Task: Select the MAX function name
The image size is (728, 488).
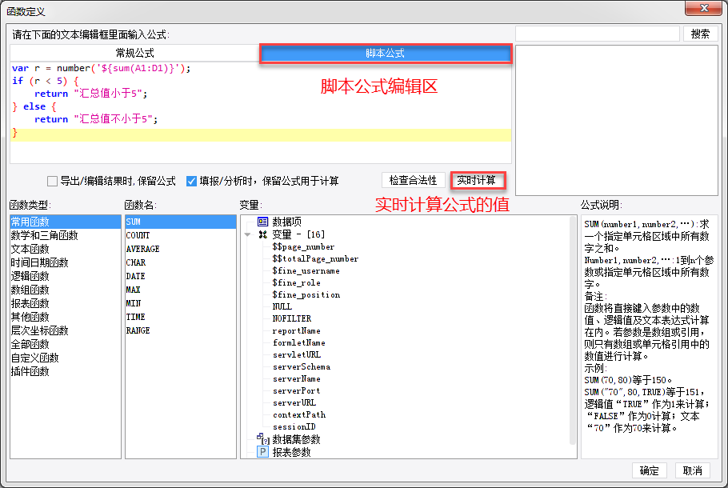Action: [181, 290]
